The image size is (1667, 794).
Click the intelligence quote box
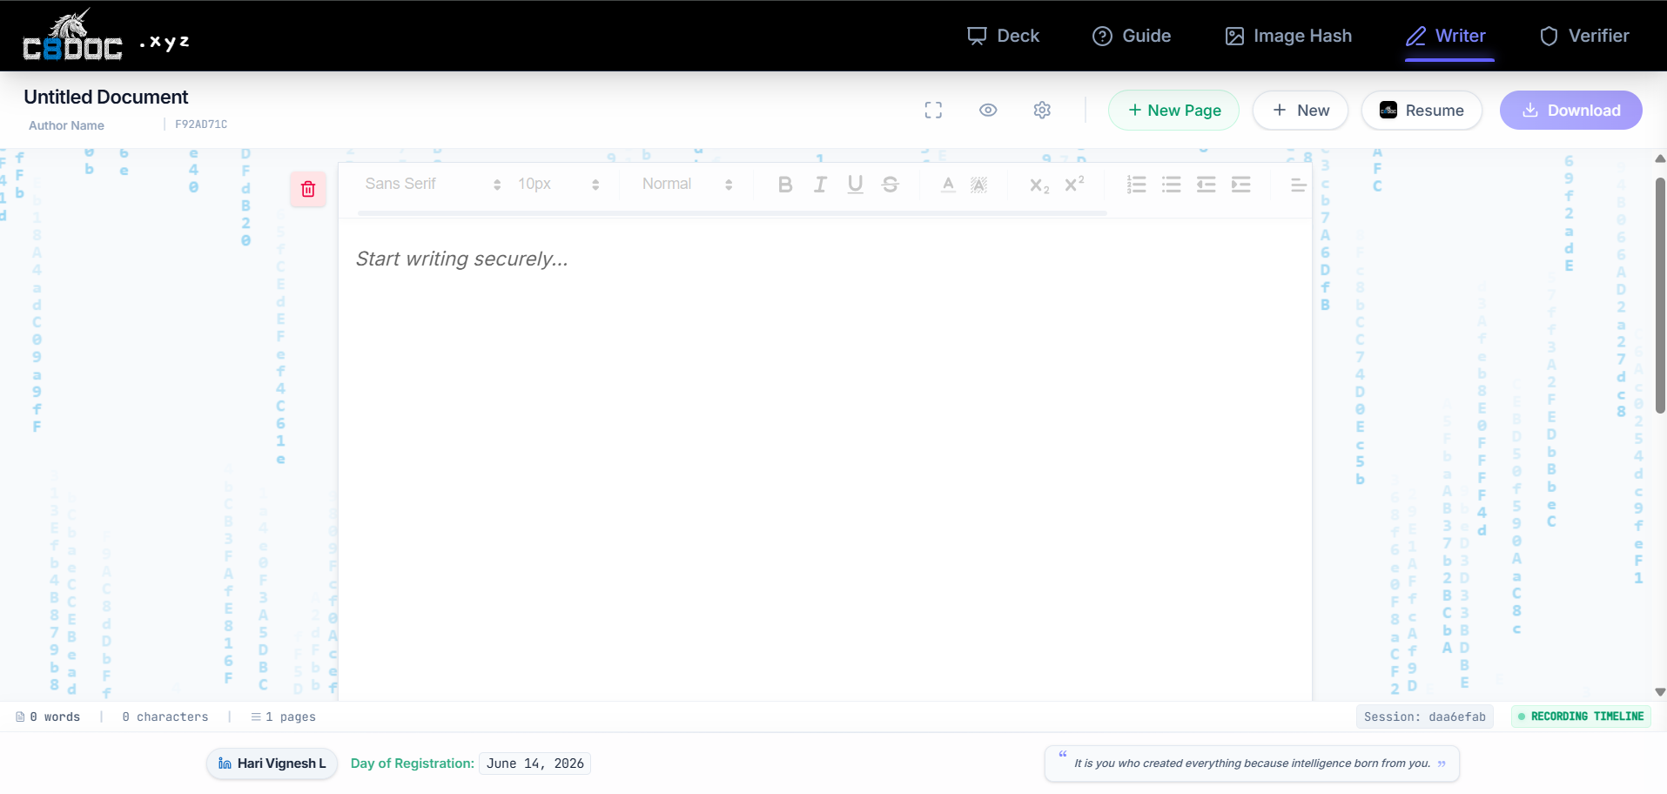coord(1252,764)
